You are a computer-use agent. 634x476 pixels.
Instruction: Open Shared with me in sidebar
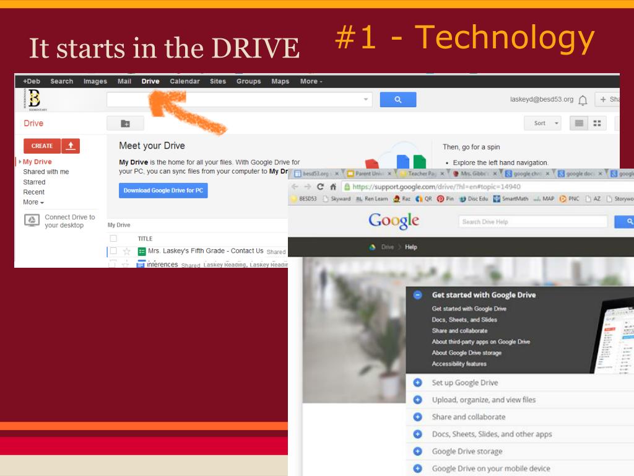pos(46,172)
